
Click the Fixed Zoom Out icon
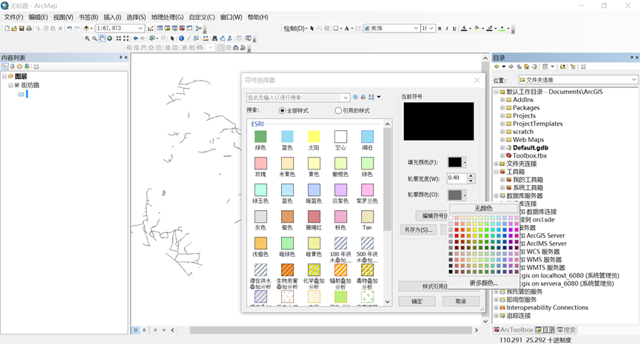point(126,38)
